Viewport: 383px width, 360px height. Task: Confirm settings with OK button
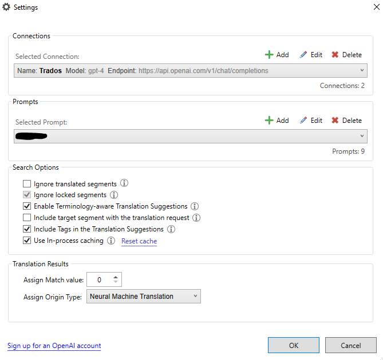coord(294,345)
